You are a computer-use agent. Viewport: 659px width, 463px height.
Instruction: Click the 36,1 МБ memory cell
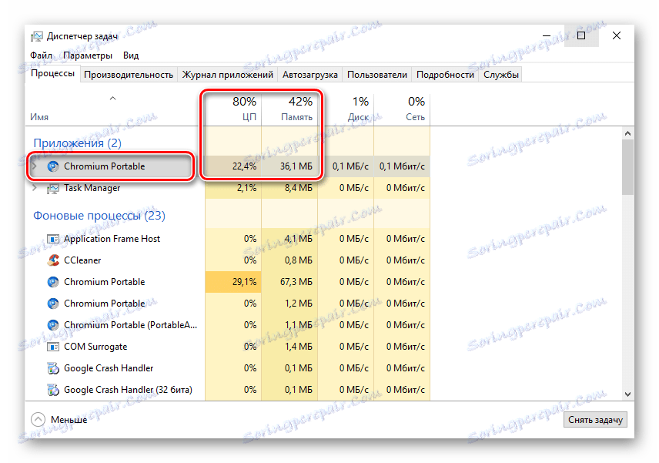[289, 166]
